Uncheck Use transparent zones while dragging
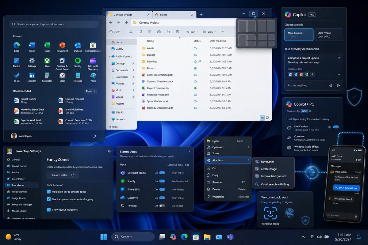 pos(48,199)
